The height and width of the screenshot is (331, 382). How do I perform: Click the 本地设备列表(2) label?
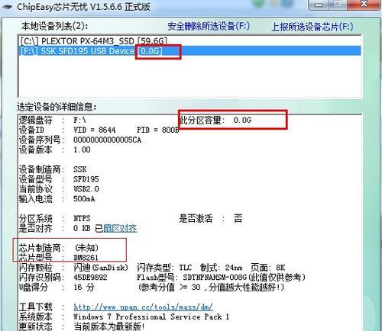coord(55,26)
